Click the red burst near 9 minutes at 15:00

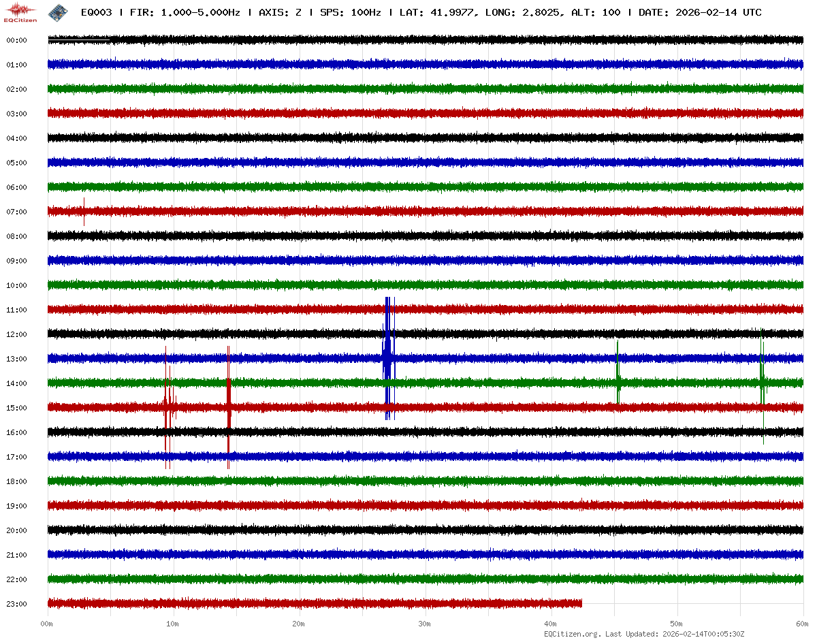tap(166, 407)
